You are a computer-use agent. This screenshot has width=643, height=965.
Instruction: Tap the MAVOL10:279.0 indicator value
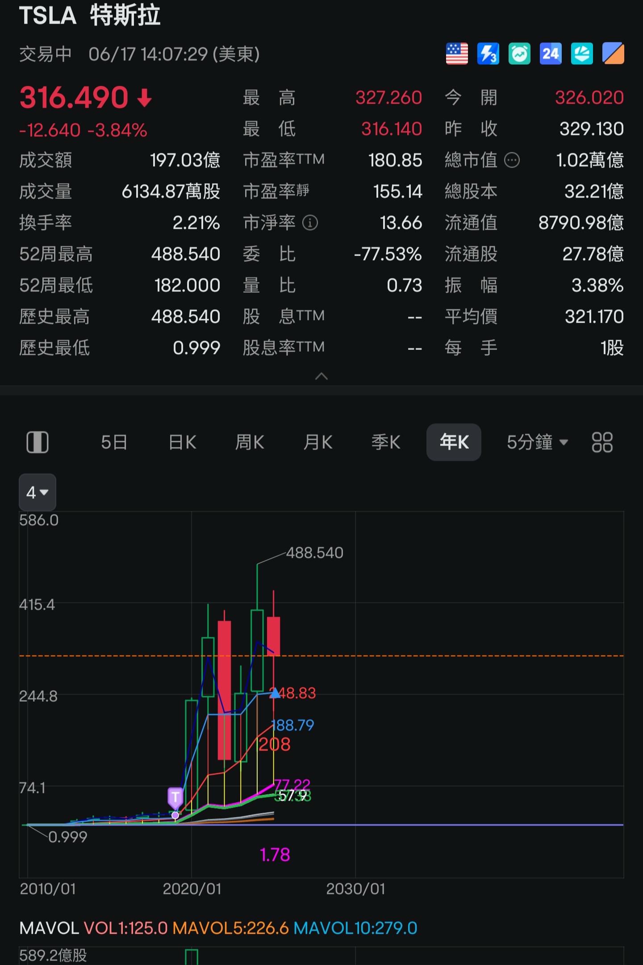[x=355, y=928]
